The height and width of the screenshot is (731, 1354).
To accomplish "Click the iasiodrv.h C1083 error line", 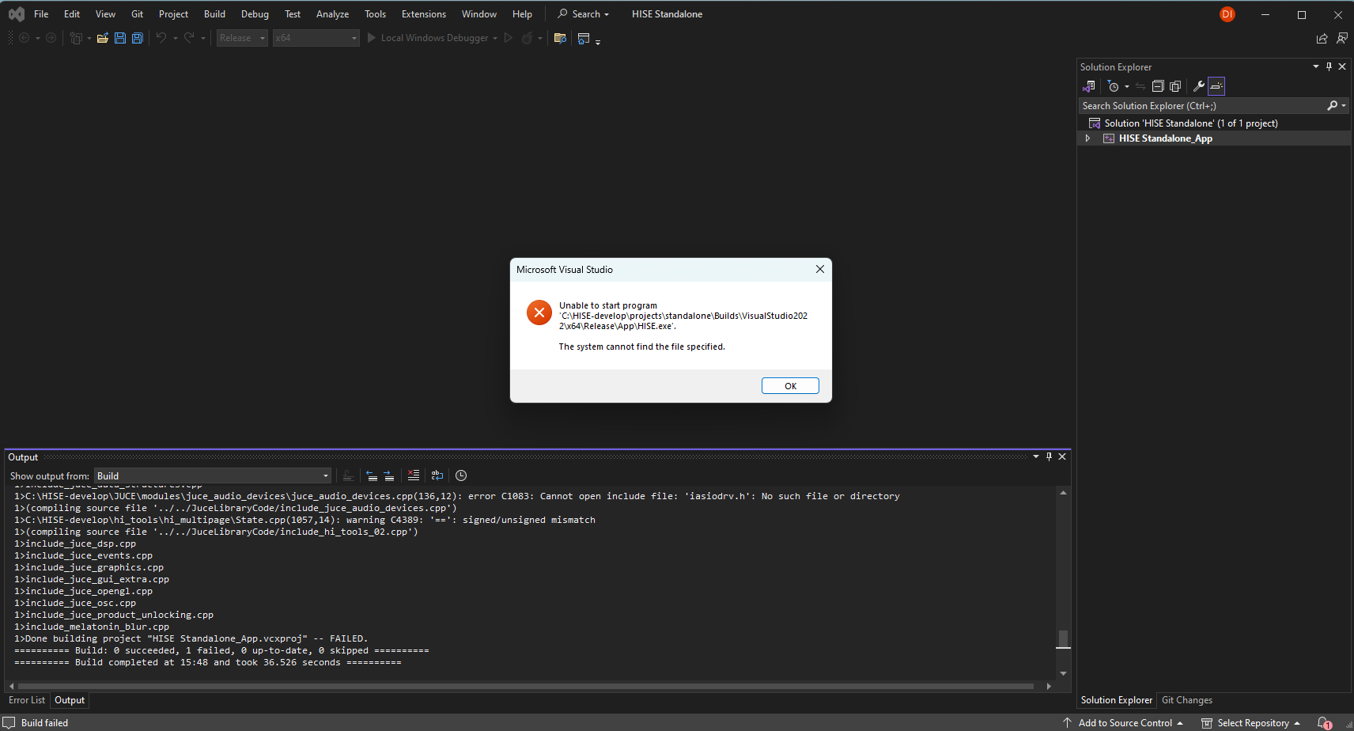I will [457, 496].
